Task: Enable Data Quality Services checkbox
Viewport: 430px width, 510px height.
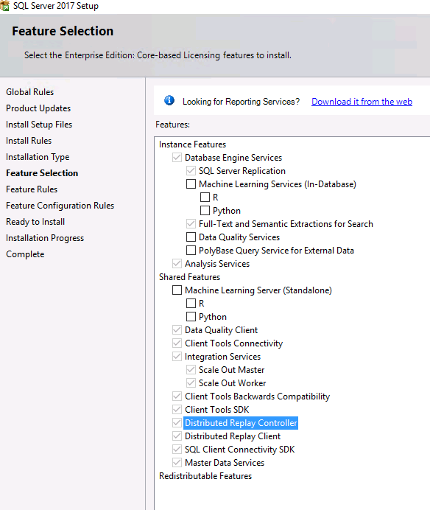Action: (191, 237)
